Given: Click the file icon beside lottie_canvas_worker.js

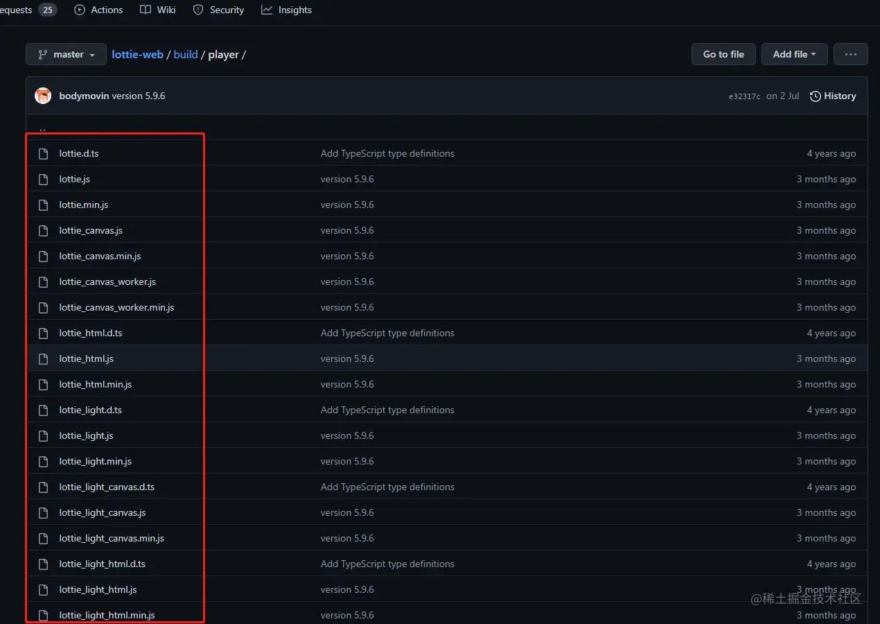Looking at the screenshot, I should tap(44, 281).
